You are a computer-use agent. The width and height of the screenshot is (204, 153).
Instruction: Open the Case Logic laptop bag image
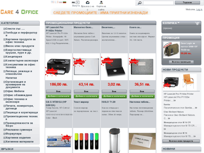click(171, 50)
